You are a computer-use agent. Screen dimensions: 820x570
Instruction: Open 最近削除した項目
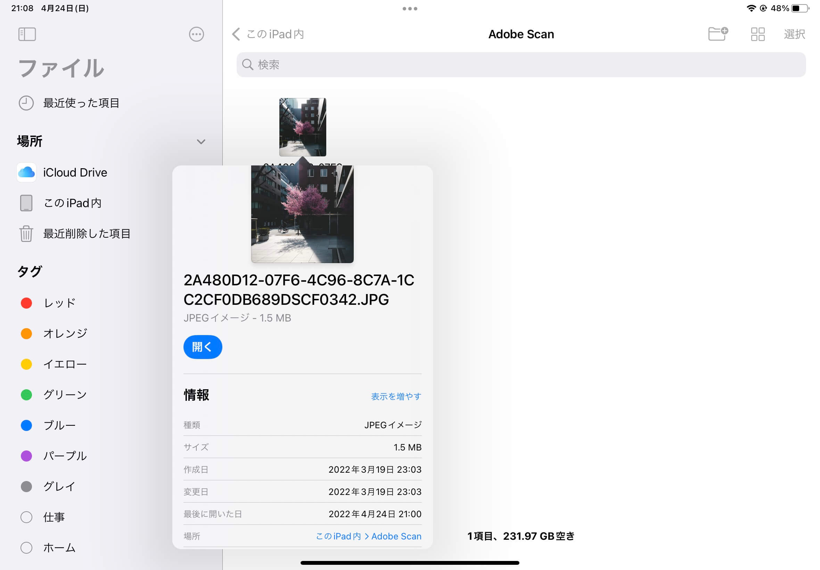pos(87,234)
